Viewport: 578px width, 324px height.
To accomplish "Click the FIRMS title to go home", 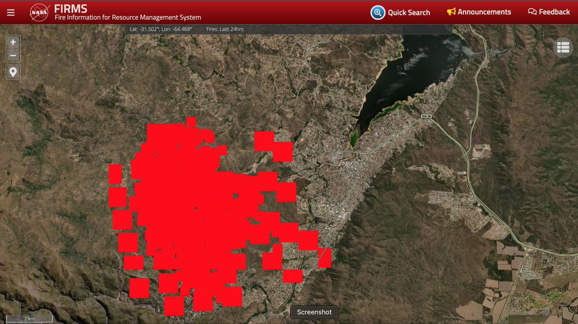I will pos(70,8).
